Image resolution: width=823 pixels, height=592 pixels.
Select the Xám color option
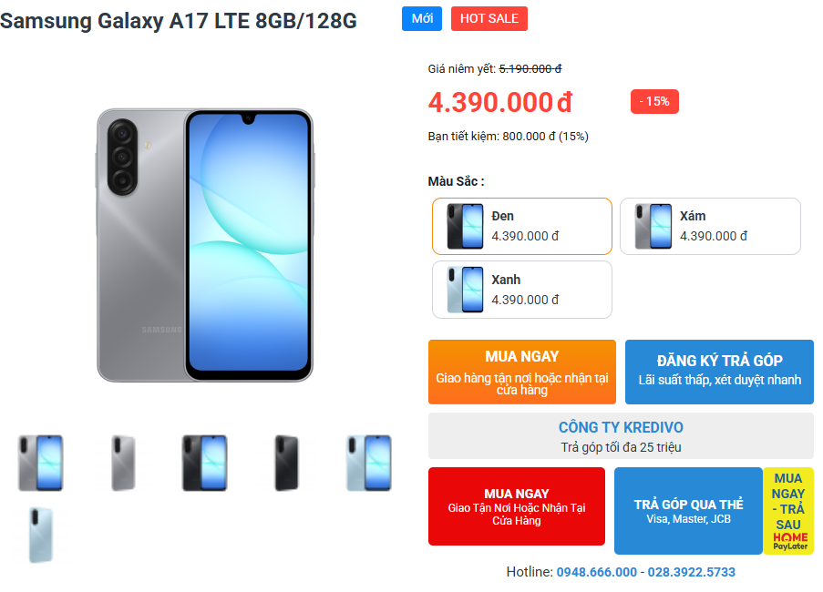tap(710, 226)
